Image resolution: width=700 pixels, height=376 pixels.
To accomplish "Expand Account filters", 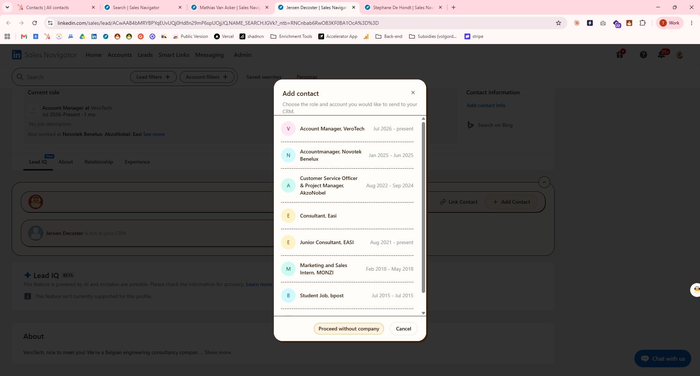I will point(207,77).
